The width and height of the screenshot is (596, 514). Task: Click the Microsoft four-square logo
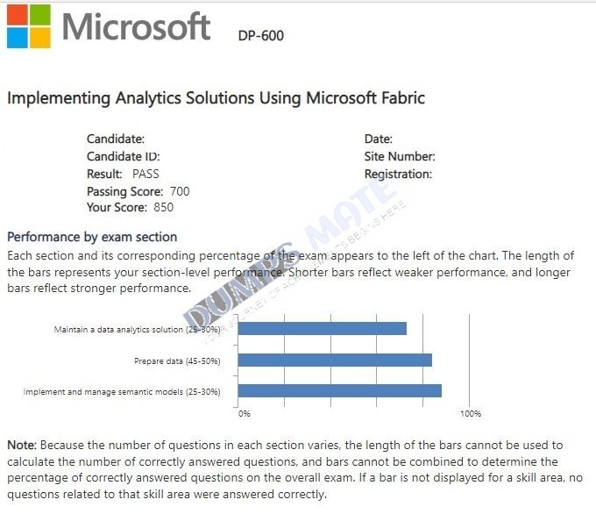[29, 26]
